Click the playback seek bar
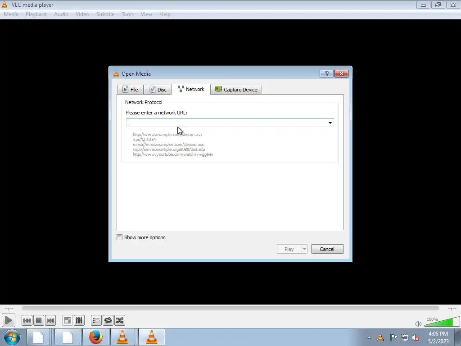Viewport: 461px width, 346px height. click(x=230, y=308)
